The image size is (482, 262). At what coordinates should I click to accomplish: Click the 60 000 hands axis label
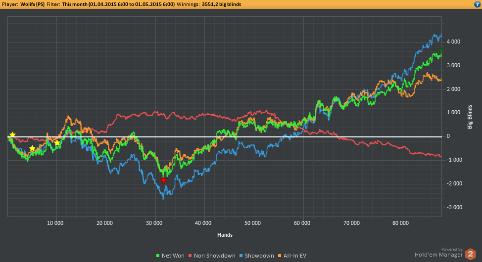(302, 223)
